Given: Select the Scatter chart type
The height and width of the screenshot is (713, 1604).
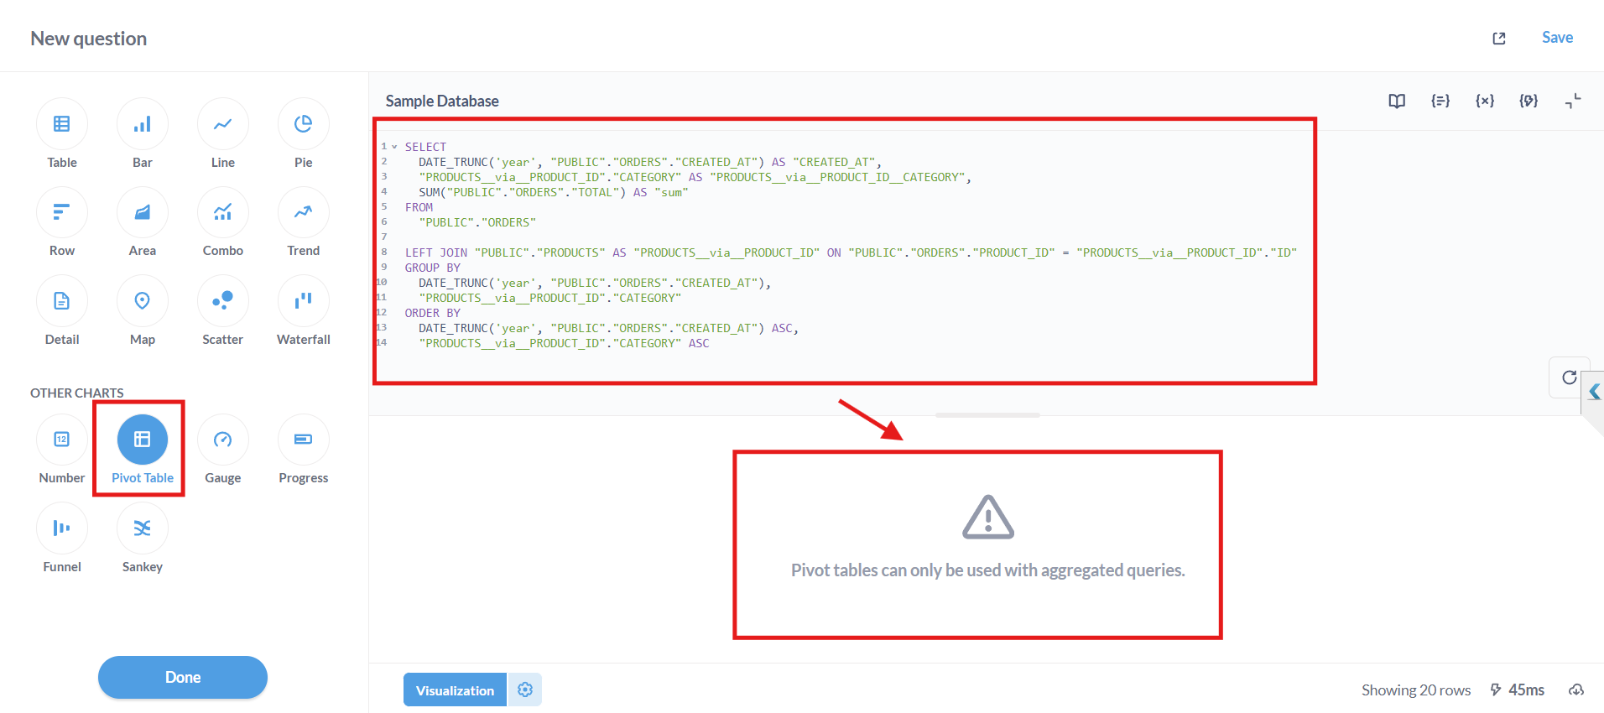Looking at the screenshot, I should [x=223, y=301].
